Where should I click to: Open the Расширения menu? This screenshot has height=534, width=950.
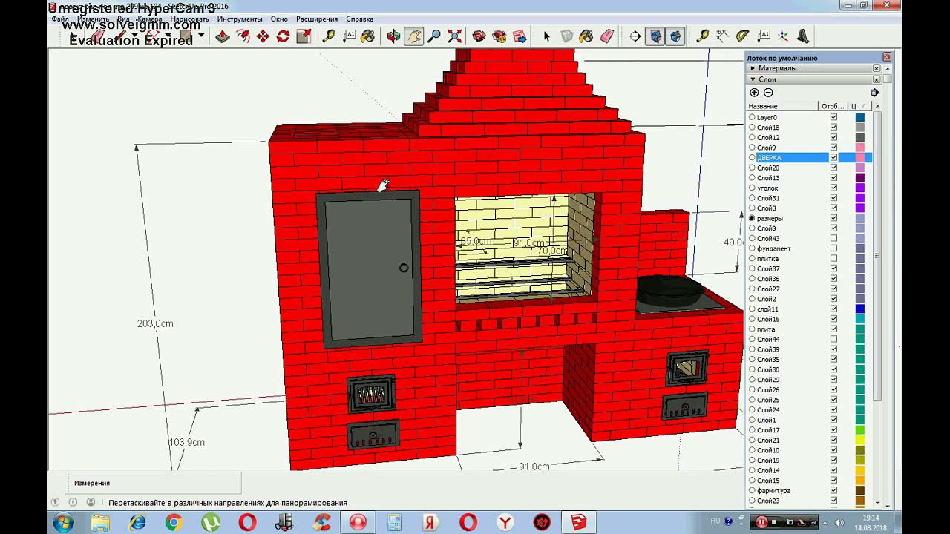316,19
